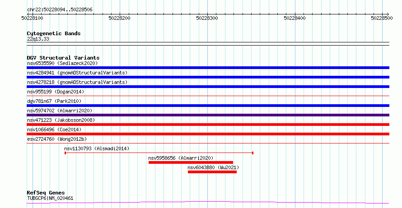Select the red nsv6043880 (Wu2021) bar
Viewport: 402px width, 208px height.
[212, 172]
